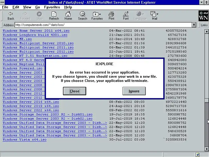Click the address URL field
This screenshot has width=209, height=157.
pos(103,25)
